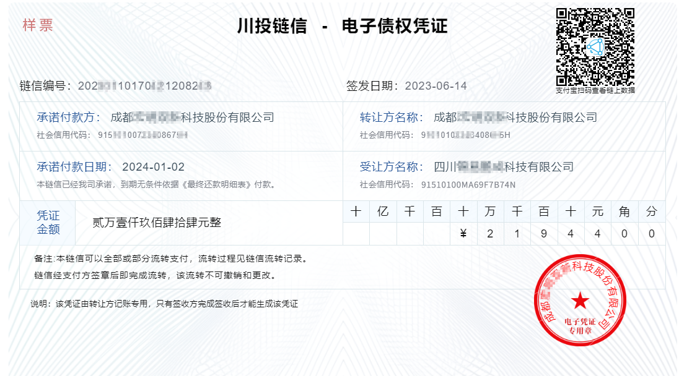This screenshot has height=376, width=679.
Task: Click the credit code starting with 915 under 承诺付款方
Action: tap(142, 135)
